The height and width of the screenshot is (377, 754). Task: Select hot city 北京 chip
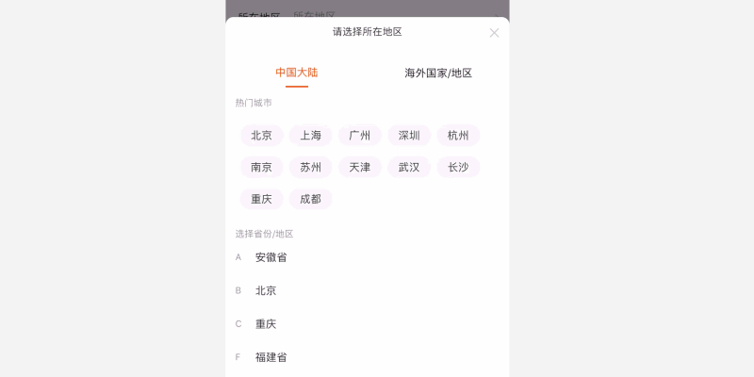tap(261, 135)
